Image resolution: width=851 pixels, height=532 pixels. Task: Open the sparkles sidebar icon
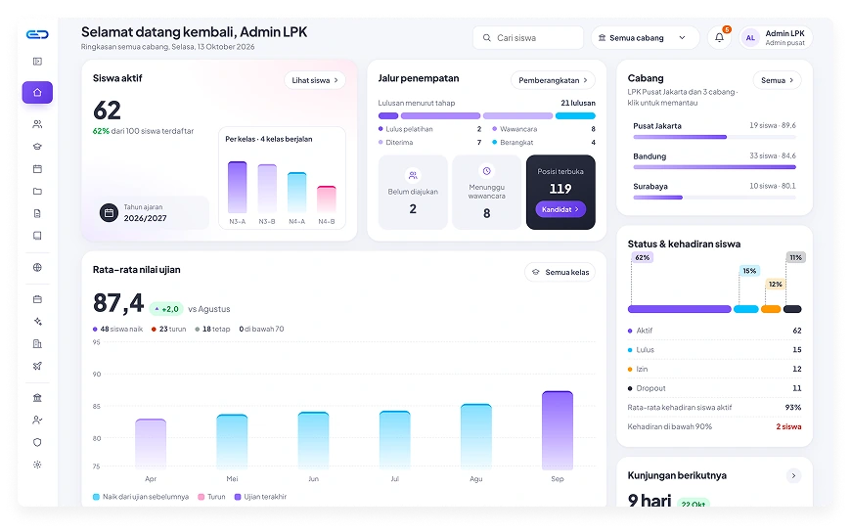37,322
